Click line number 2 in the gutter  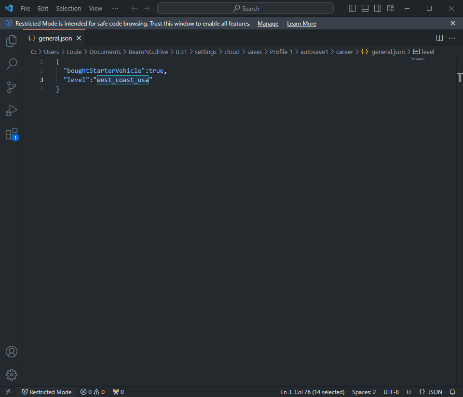pos(41,70)
